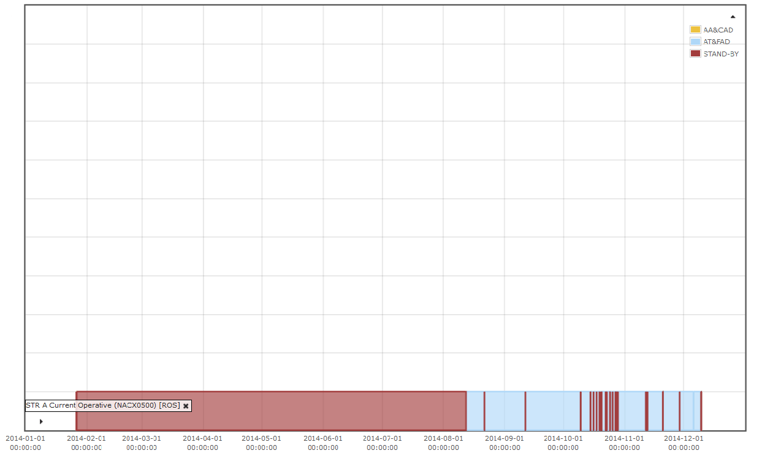
Task: Select the STR A Current Operative (NACX0500) label
Action: pyautogui.click(x=103, y=405)
